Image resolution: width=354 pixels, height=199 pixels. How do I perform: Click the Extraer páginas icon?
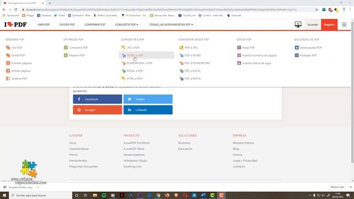point(8,71)
